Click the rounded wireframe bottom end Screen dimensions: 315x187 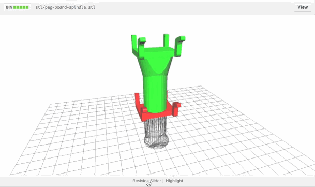pyautogui.click(x=156, y=142)
